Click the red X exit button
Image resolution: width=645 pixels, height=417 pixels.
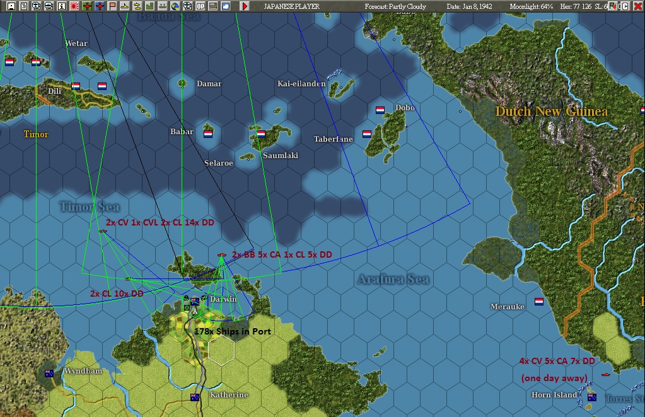(x=637, y=6)
